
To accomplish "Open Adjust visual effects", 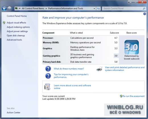I will (x=16, y=23).
